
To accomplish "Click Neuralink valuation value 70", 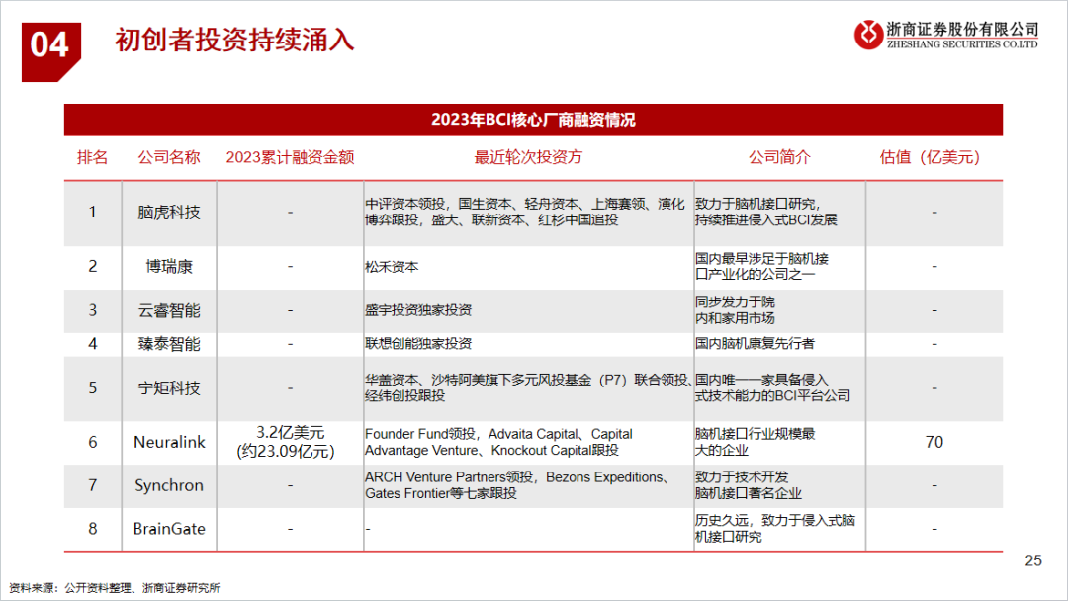I will point(934,443).
